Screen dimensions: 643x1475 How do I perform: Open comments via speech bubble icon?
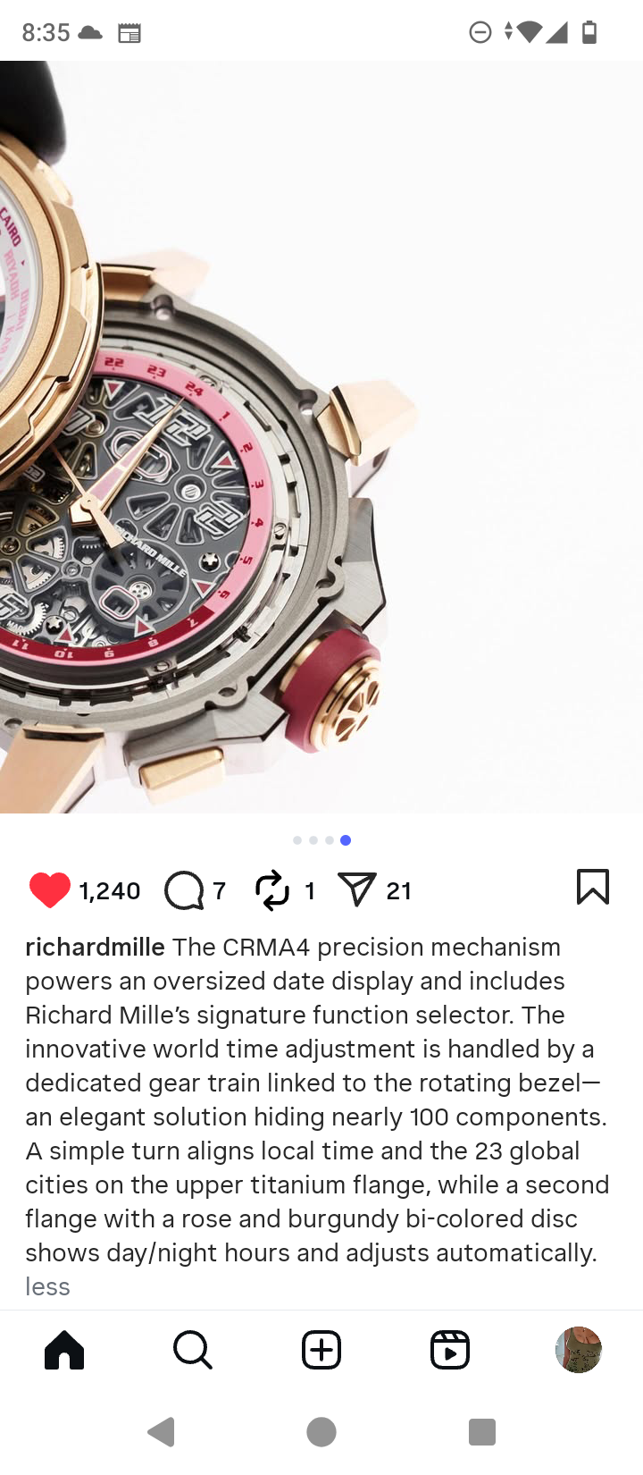184,890
